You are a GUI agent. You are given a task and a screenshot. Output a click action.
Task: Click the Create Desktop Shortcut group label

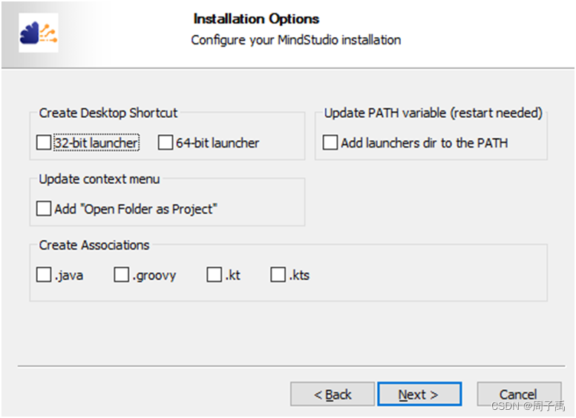(108, 113)
